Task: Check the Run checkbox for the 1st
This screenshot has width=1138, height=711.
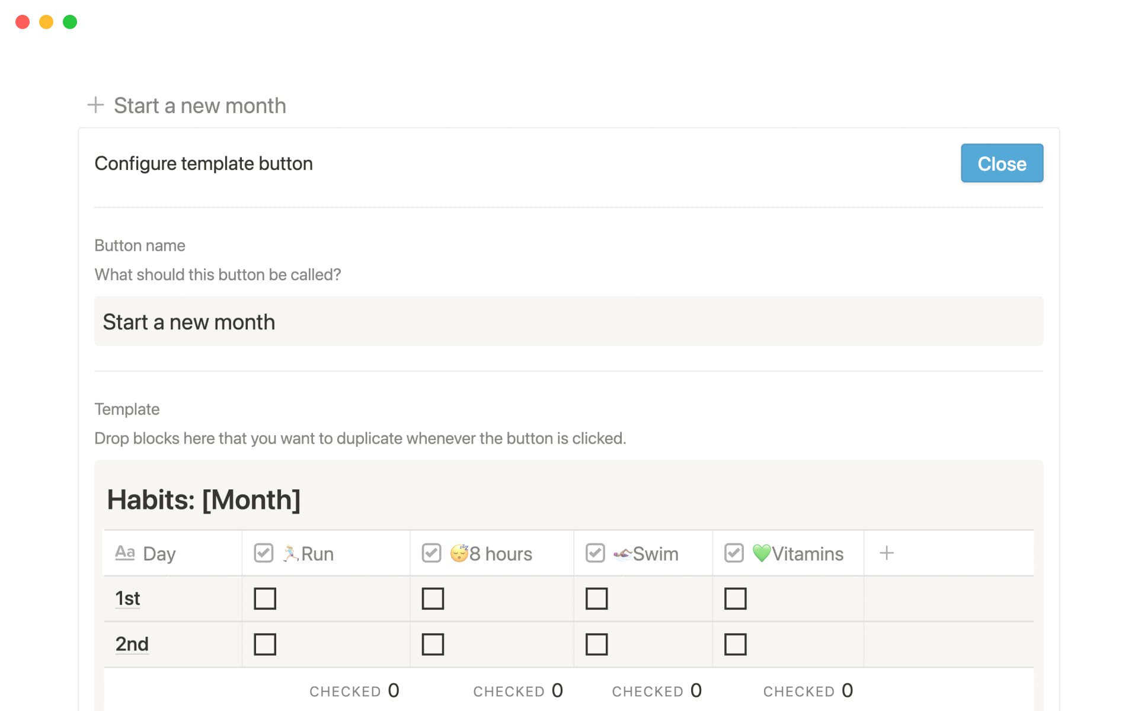Action: tap(265, 598)
